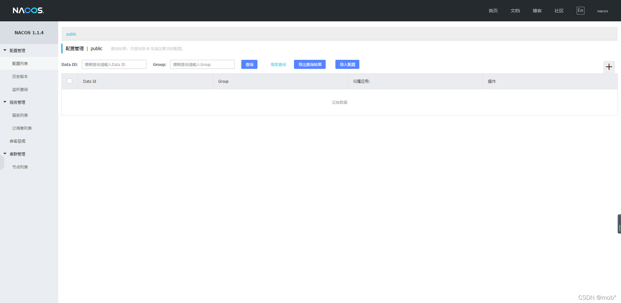This screenshot has height=303, width=621.
Task: Collapse the 集群管理 menu arrow
Action: [x=5, y=154]
